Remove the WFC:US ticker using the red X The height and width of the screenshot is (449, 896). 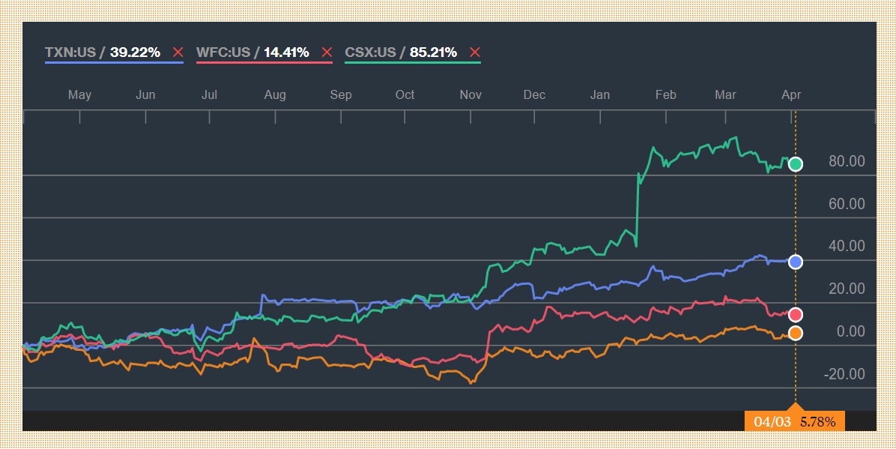(x=327, y=52)
